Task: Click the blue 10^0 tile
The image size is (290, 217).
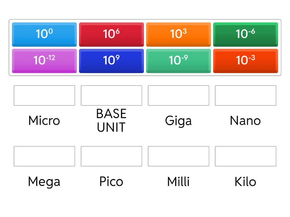Action: (x=44, y=34)
